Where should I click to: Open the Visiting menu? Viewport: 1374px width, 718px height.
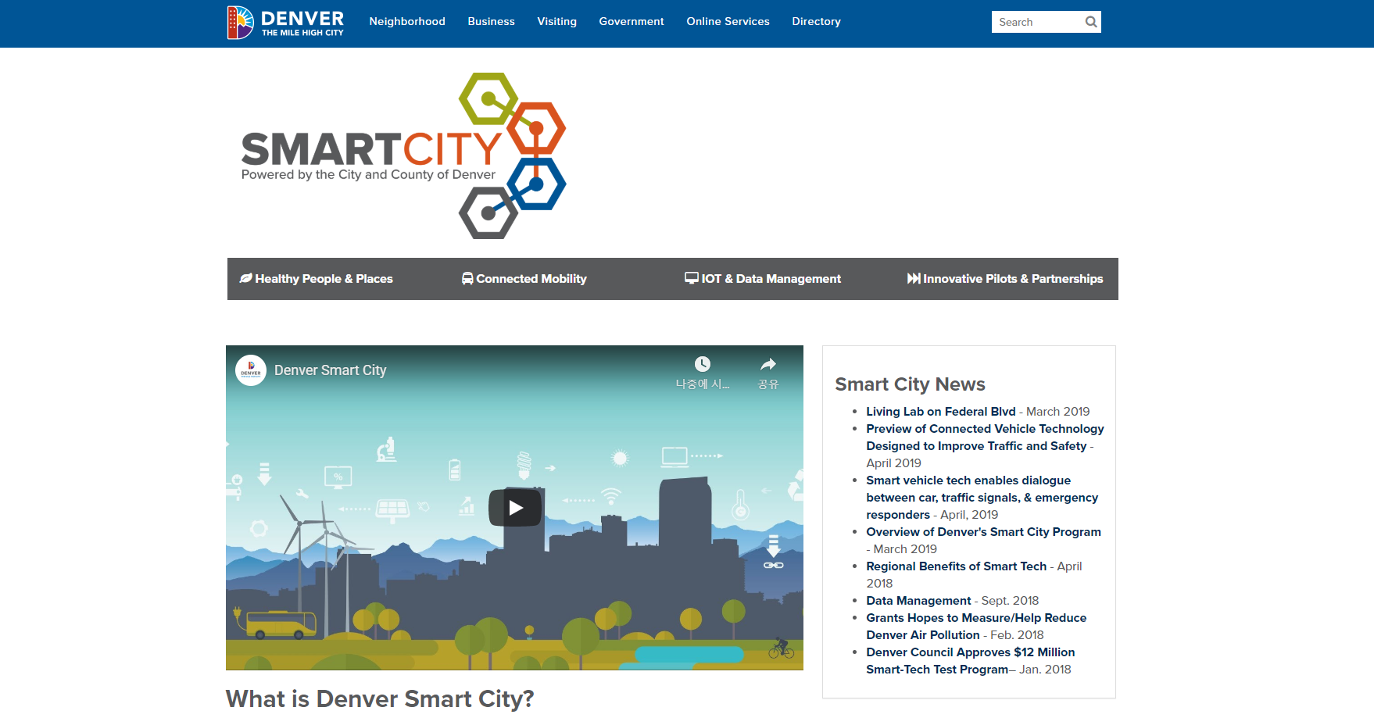pyautogui.click(x=556, y=22)
